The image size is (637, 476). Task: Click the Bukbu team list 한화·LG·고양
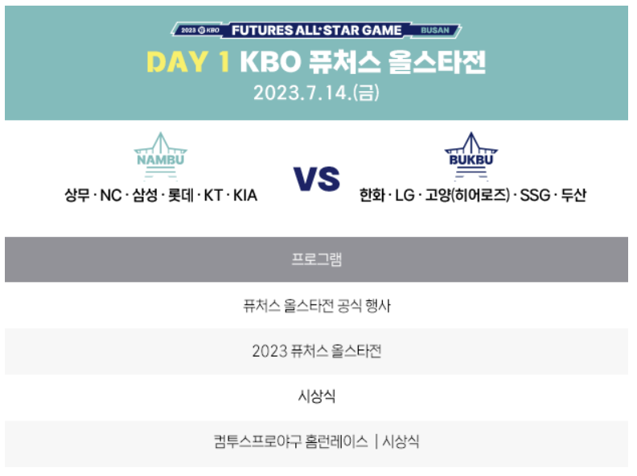[x=473, y=195]
